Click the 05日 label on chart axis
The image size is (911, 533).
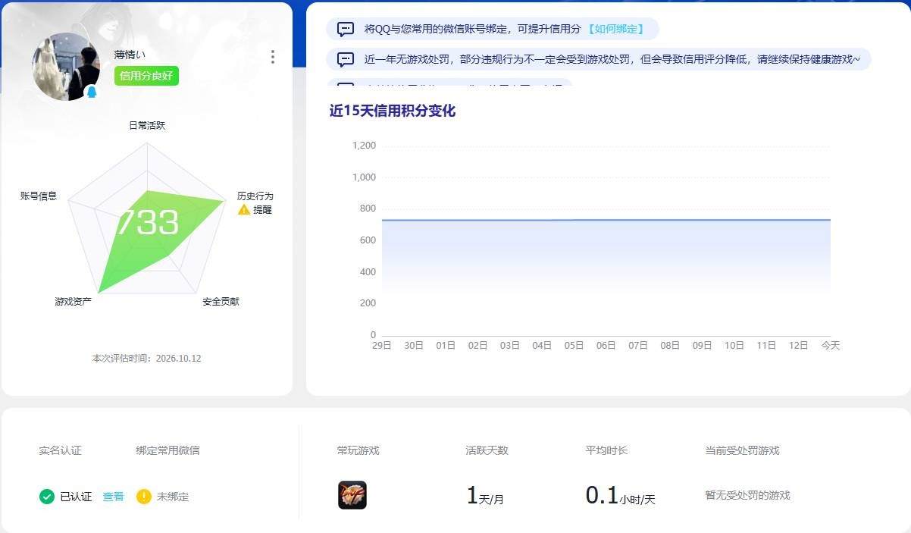tap(574, 346)
